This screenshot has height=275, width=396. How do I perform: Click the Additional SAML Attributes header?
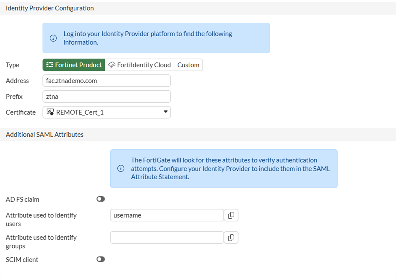pos(45,134)
